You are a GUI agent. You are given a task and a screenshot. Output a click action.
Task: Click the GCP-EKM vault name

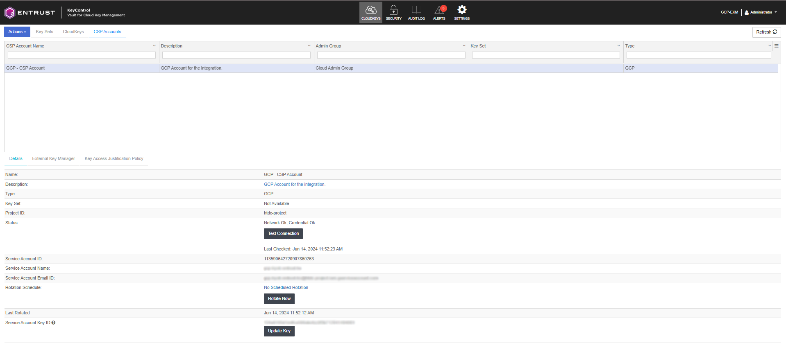pyautogui.click(x=729, y=12)
